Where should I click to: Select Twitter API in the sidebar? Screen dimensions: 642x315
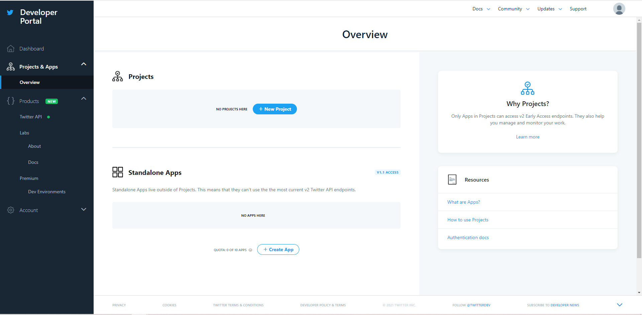tap(31, 117)
